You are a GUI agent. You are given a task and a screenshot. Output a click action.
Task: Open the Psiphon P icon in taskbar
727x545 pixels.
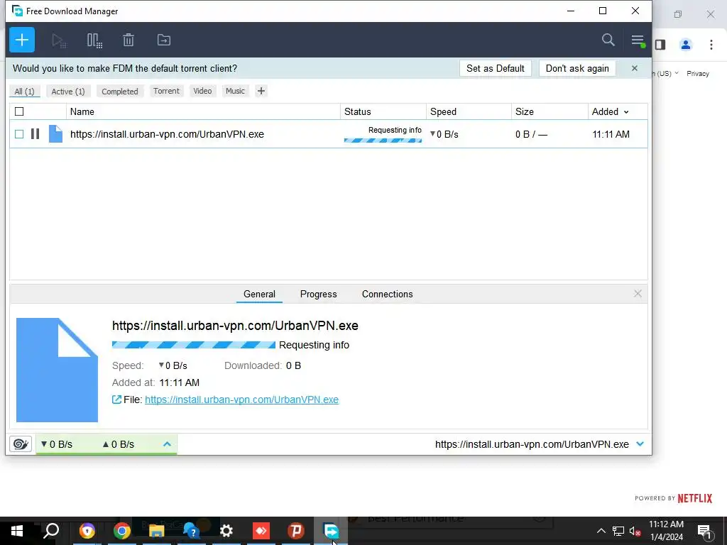point(296,531)
